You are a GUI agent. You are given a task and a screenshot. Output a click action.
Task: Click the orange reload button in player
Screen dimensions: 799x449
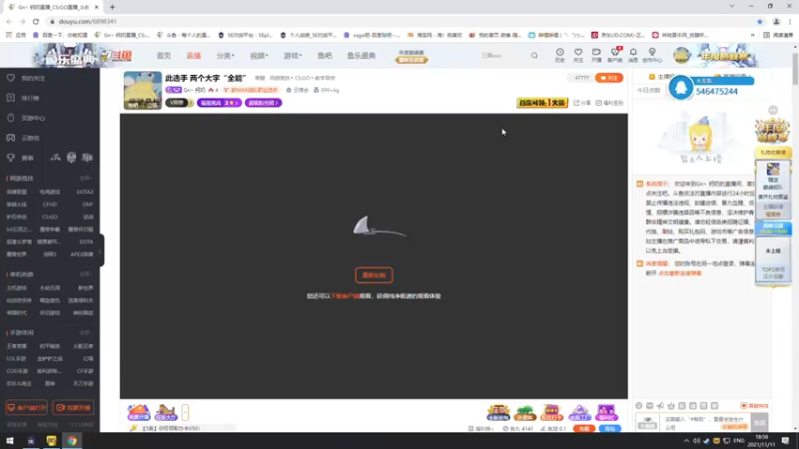[x=374, y=275]
